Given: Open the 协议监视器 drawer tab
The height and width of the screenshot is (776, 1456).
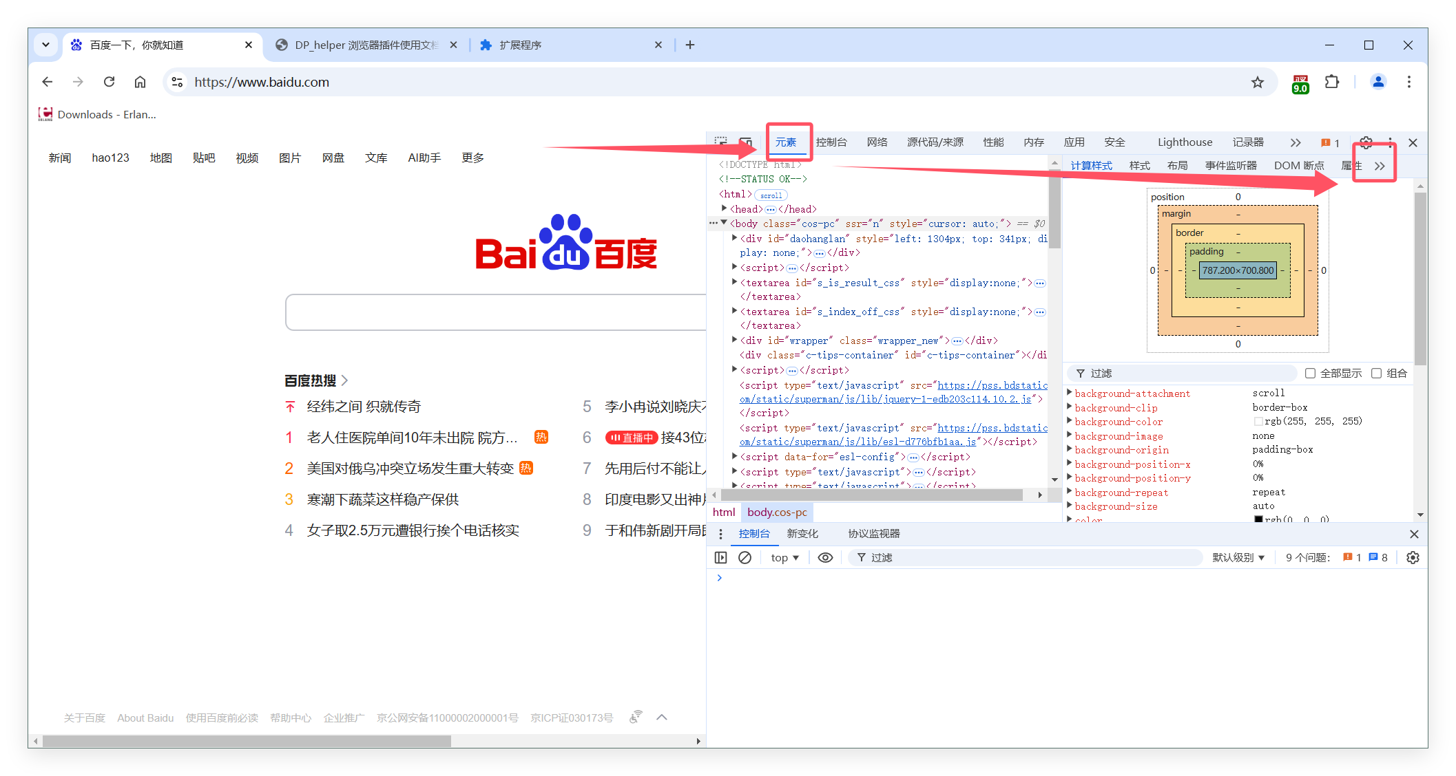Looking at the screenshot, I should click(873, 534).
